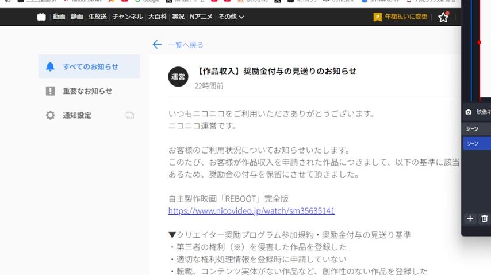
Task: Add a scene with the plus icon
Action: point(470,218)
